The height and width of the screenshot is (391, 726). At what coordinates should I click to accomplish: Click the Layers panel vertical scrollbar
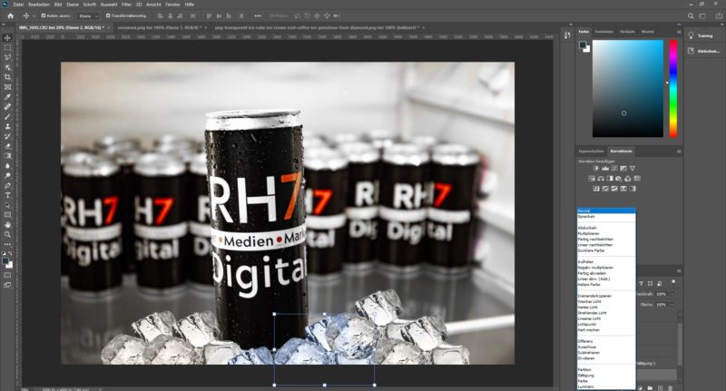[679, 342]
